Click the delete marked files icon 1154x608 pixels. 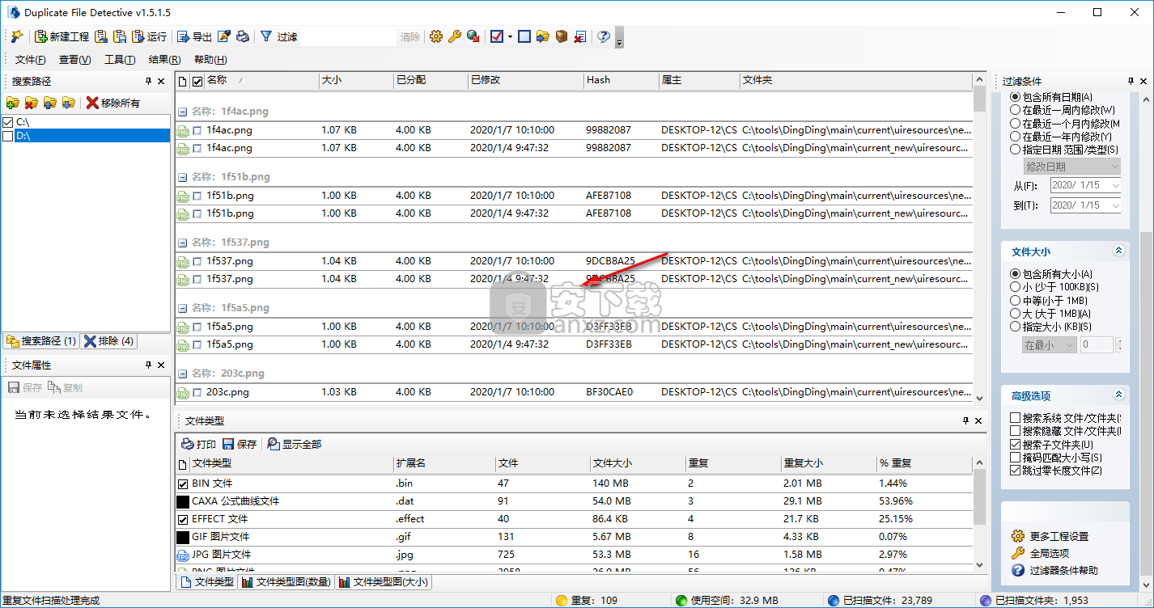pyautogui.click(x=580, y=36)
